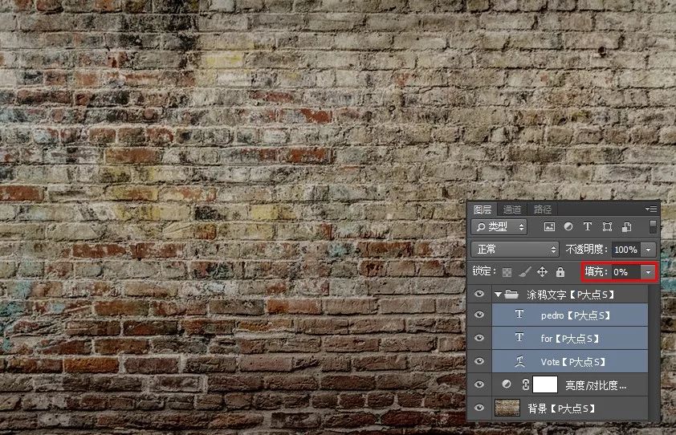Hide the Vote text layer
676x435 pixels.
tap(479, 361)
